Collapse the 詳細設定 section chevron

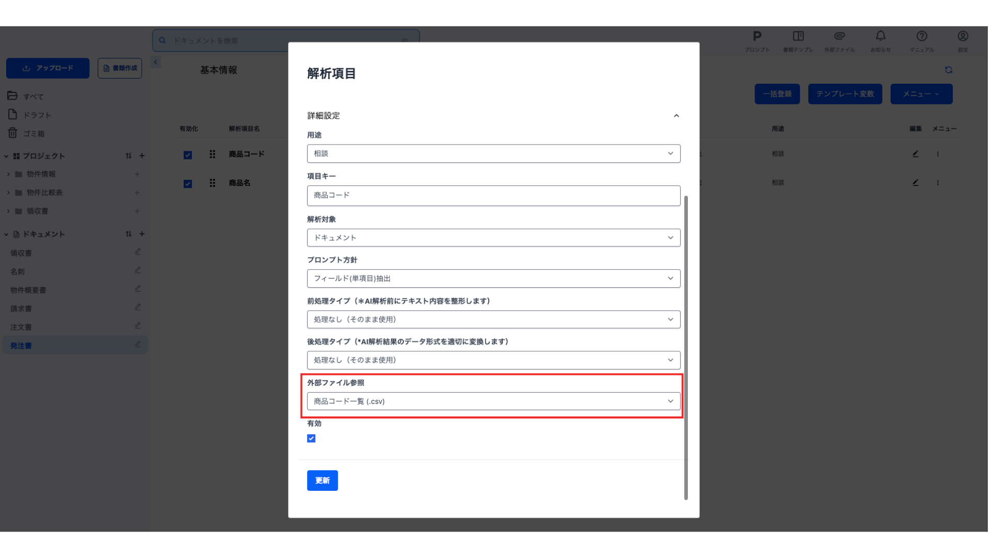tap(676, 116)
